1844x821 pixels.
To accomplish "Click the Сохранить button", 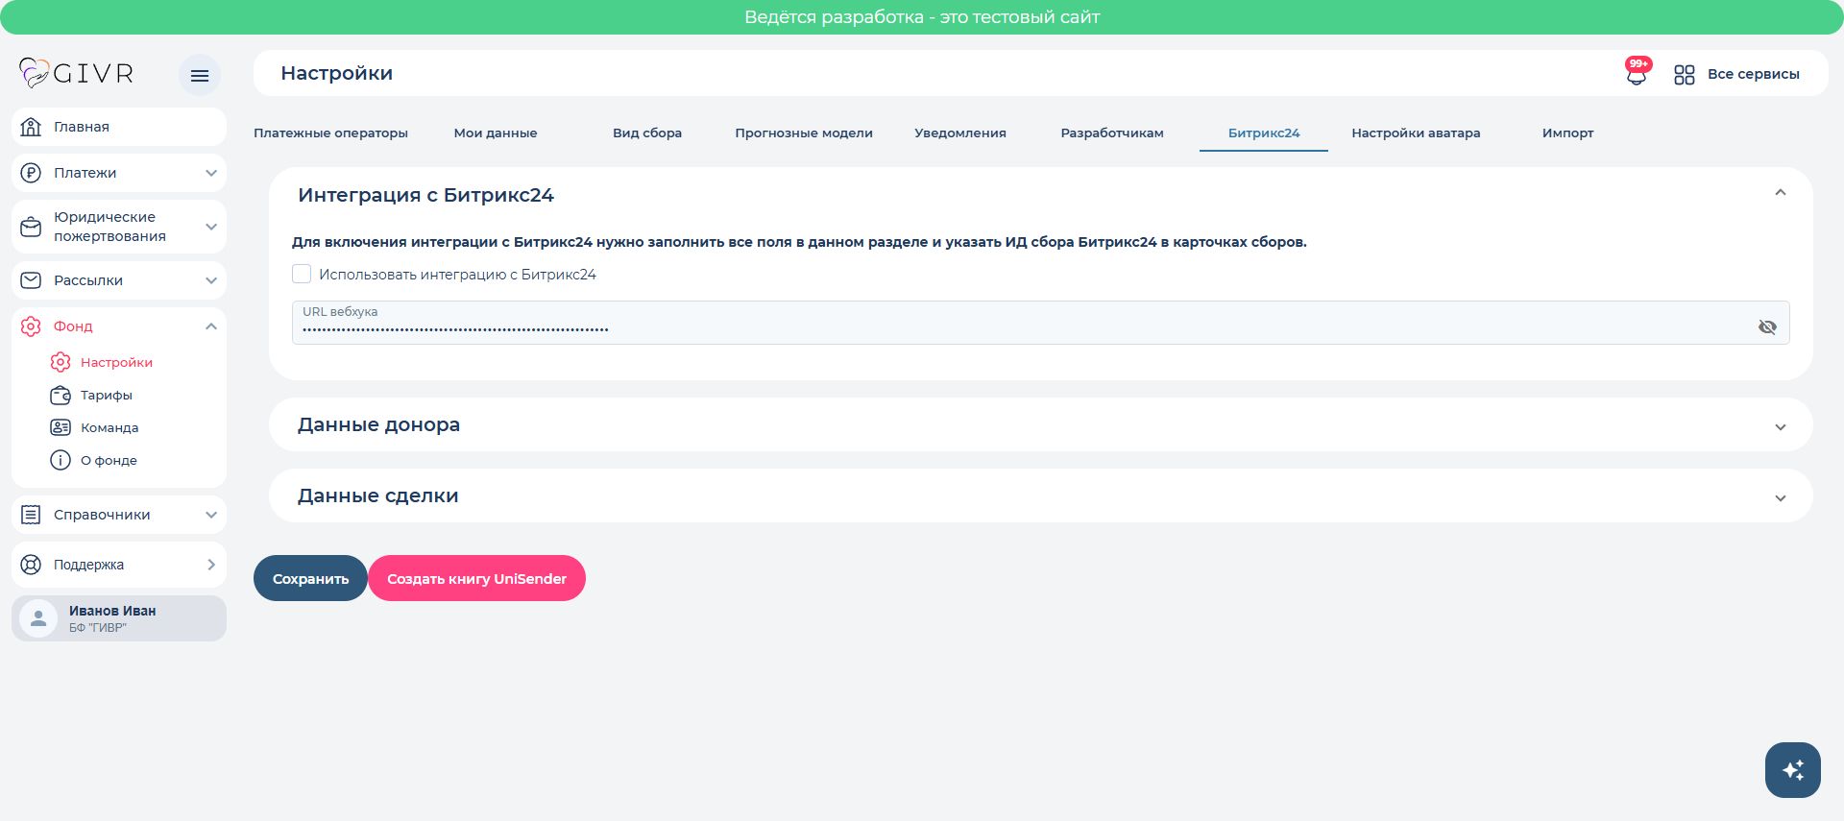I will coord(310,578).
